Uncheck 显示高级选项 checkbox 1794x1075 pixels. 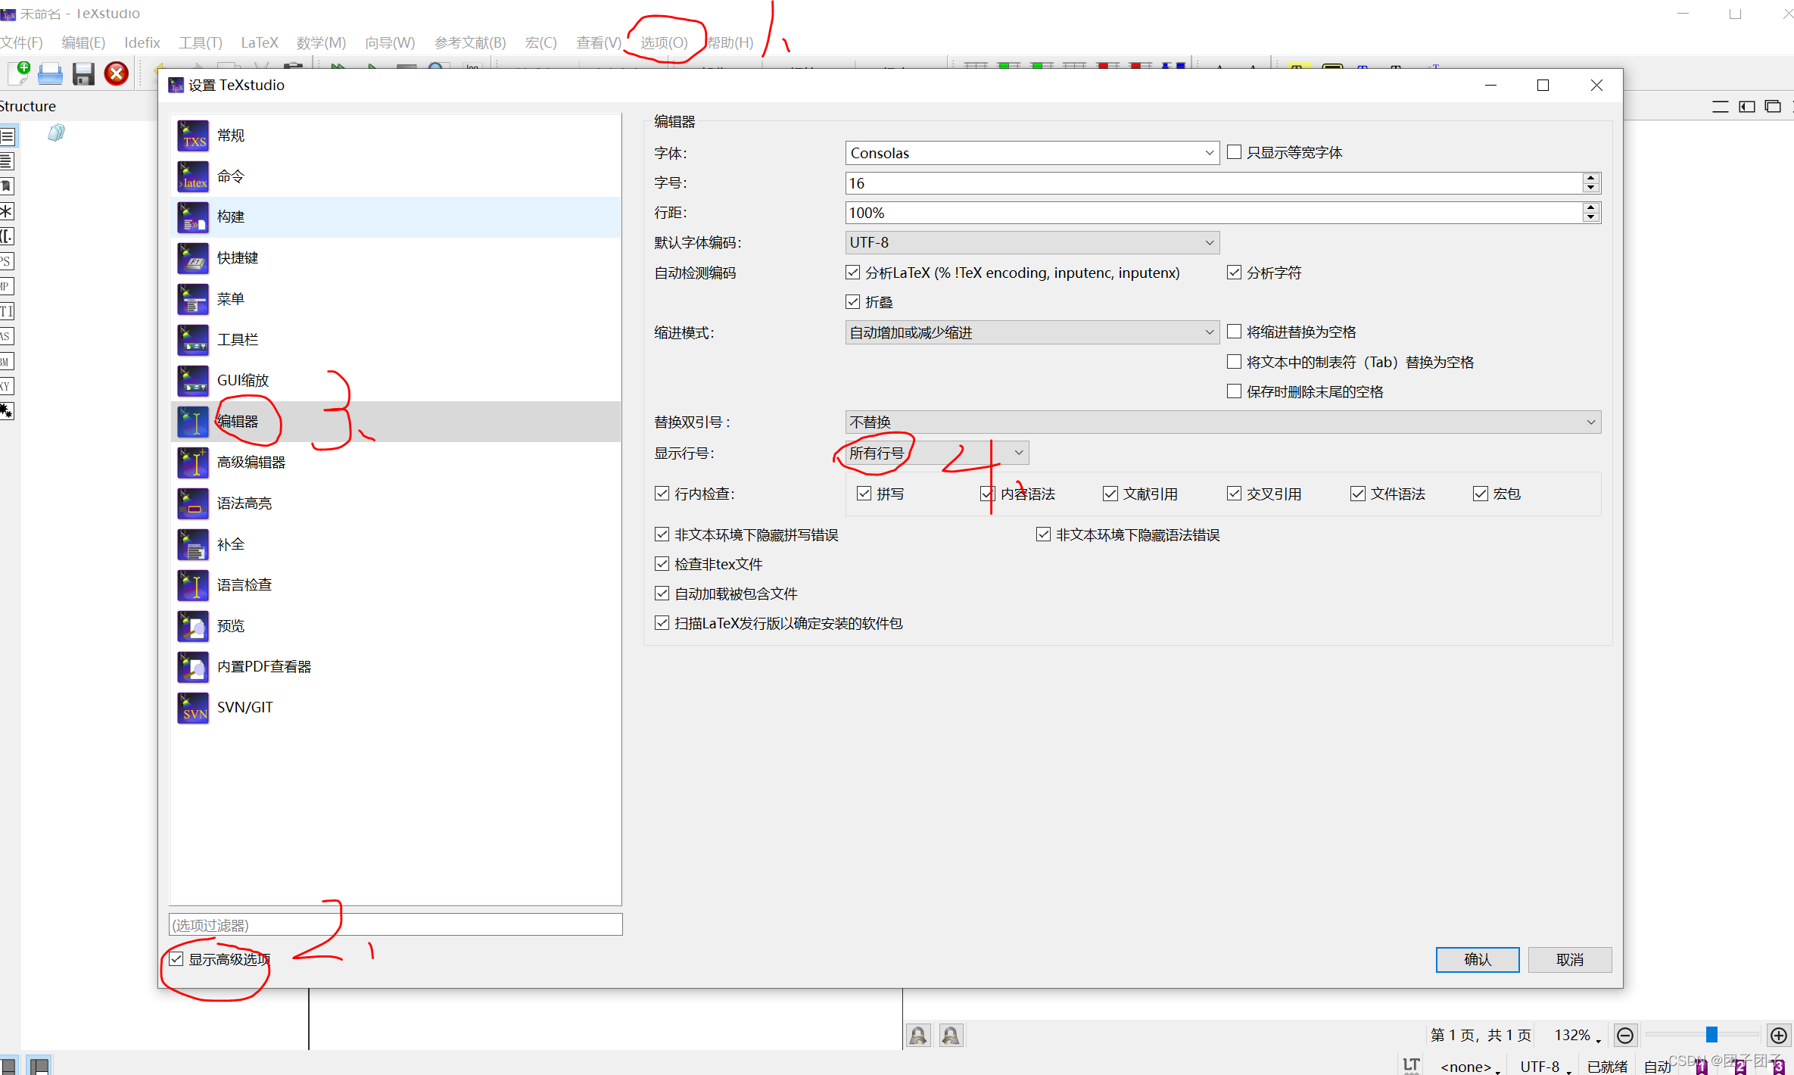click(176, 959)
